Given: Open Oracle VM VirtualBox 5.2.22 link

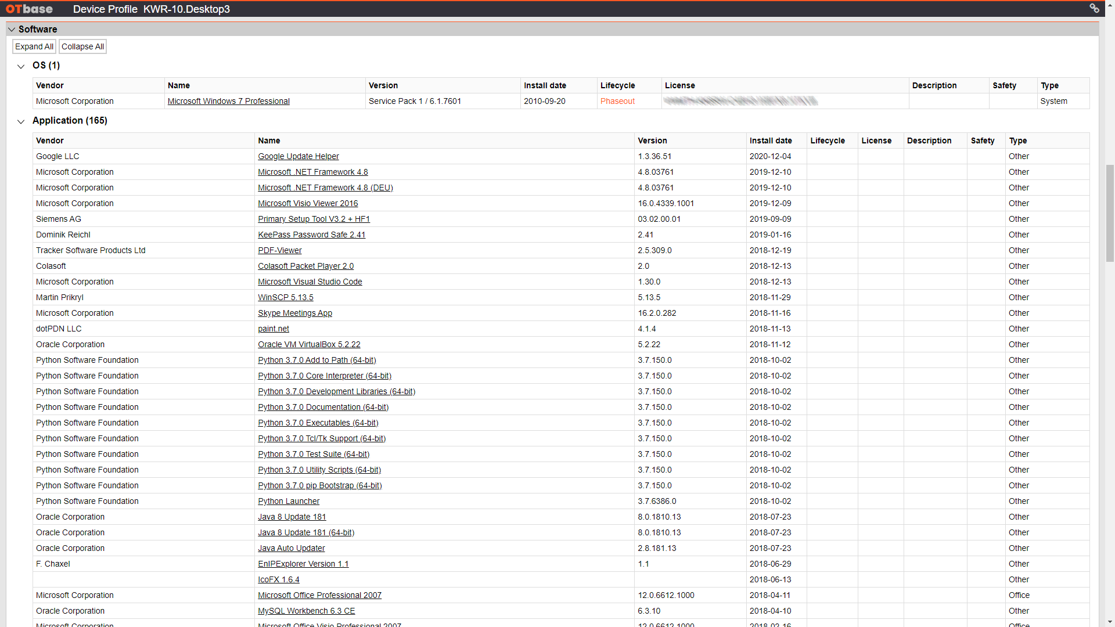Looking at the screenshot, I should coord(309,344).
